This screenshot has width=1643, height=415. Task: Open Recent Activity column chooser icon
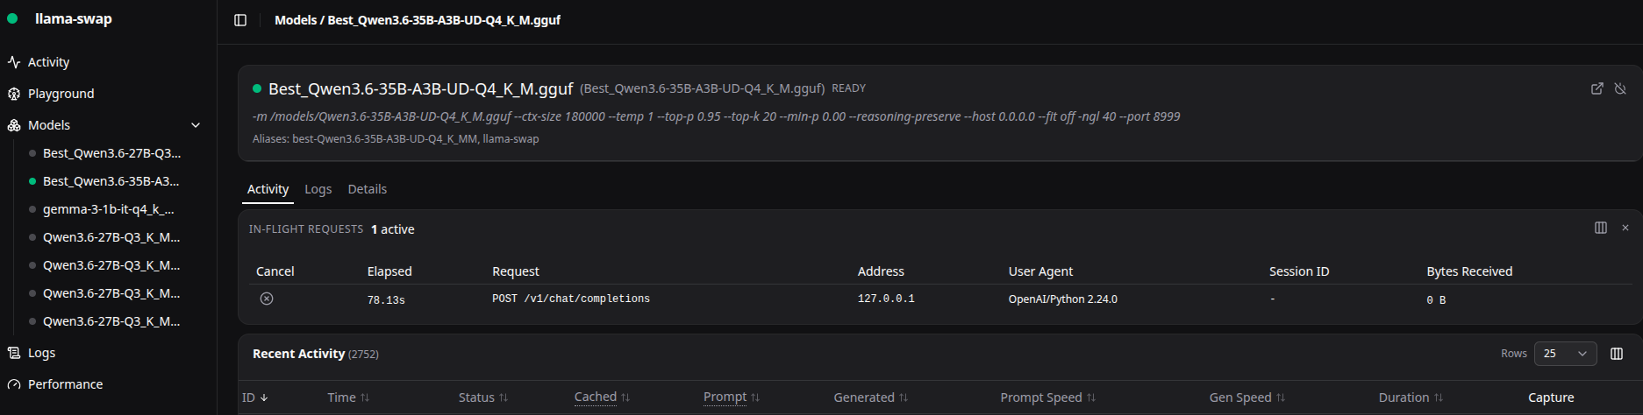[1617, 354]
